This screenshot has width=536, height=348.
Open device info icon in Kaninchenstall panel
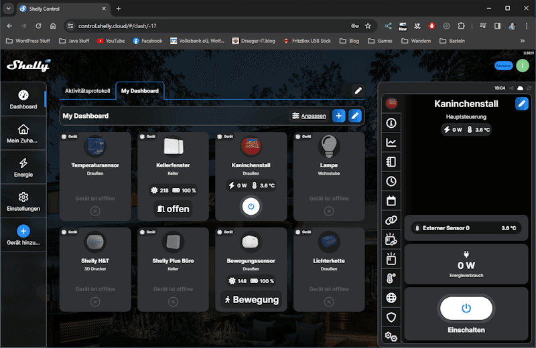(x=391, y=123)
